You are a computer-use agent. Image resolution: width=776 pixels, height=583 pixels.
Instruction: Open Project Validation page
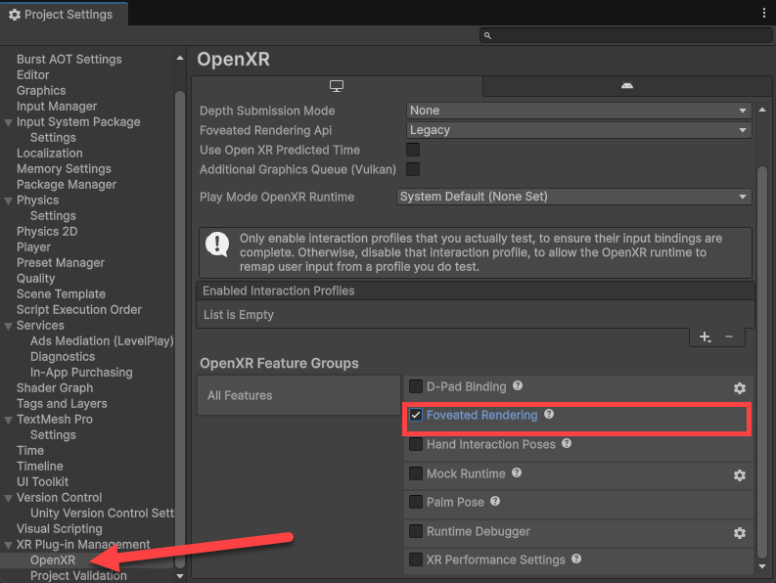[x=78, y=575]
